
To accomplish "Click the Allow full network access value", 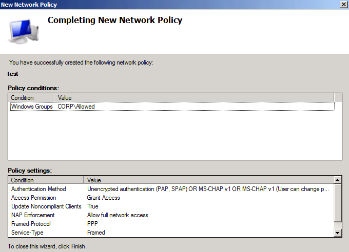I will pos(118,215).
